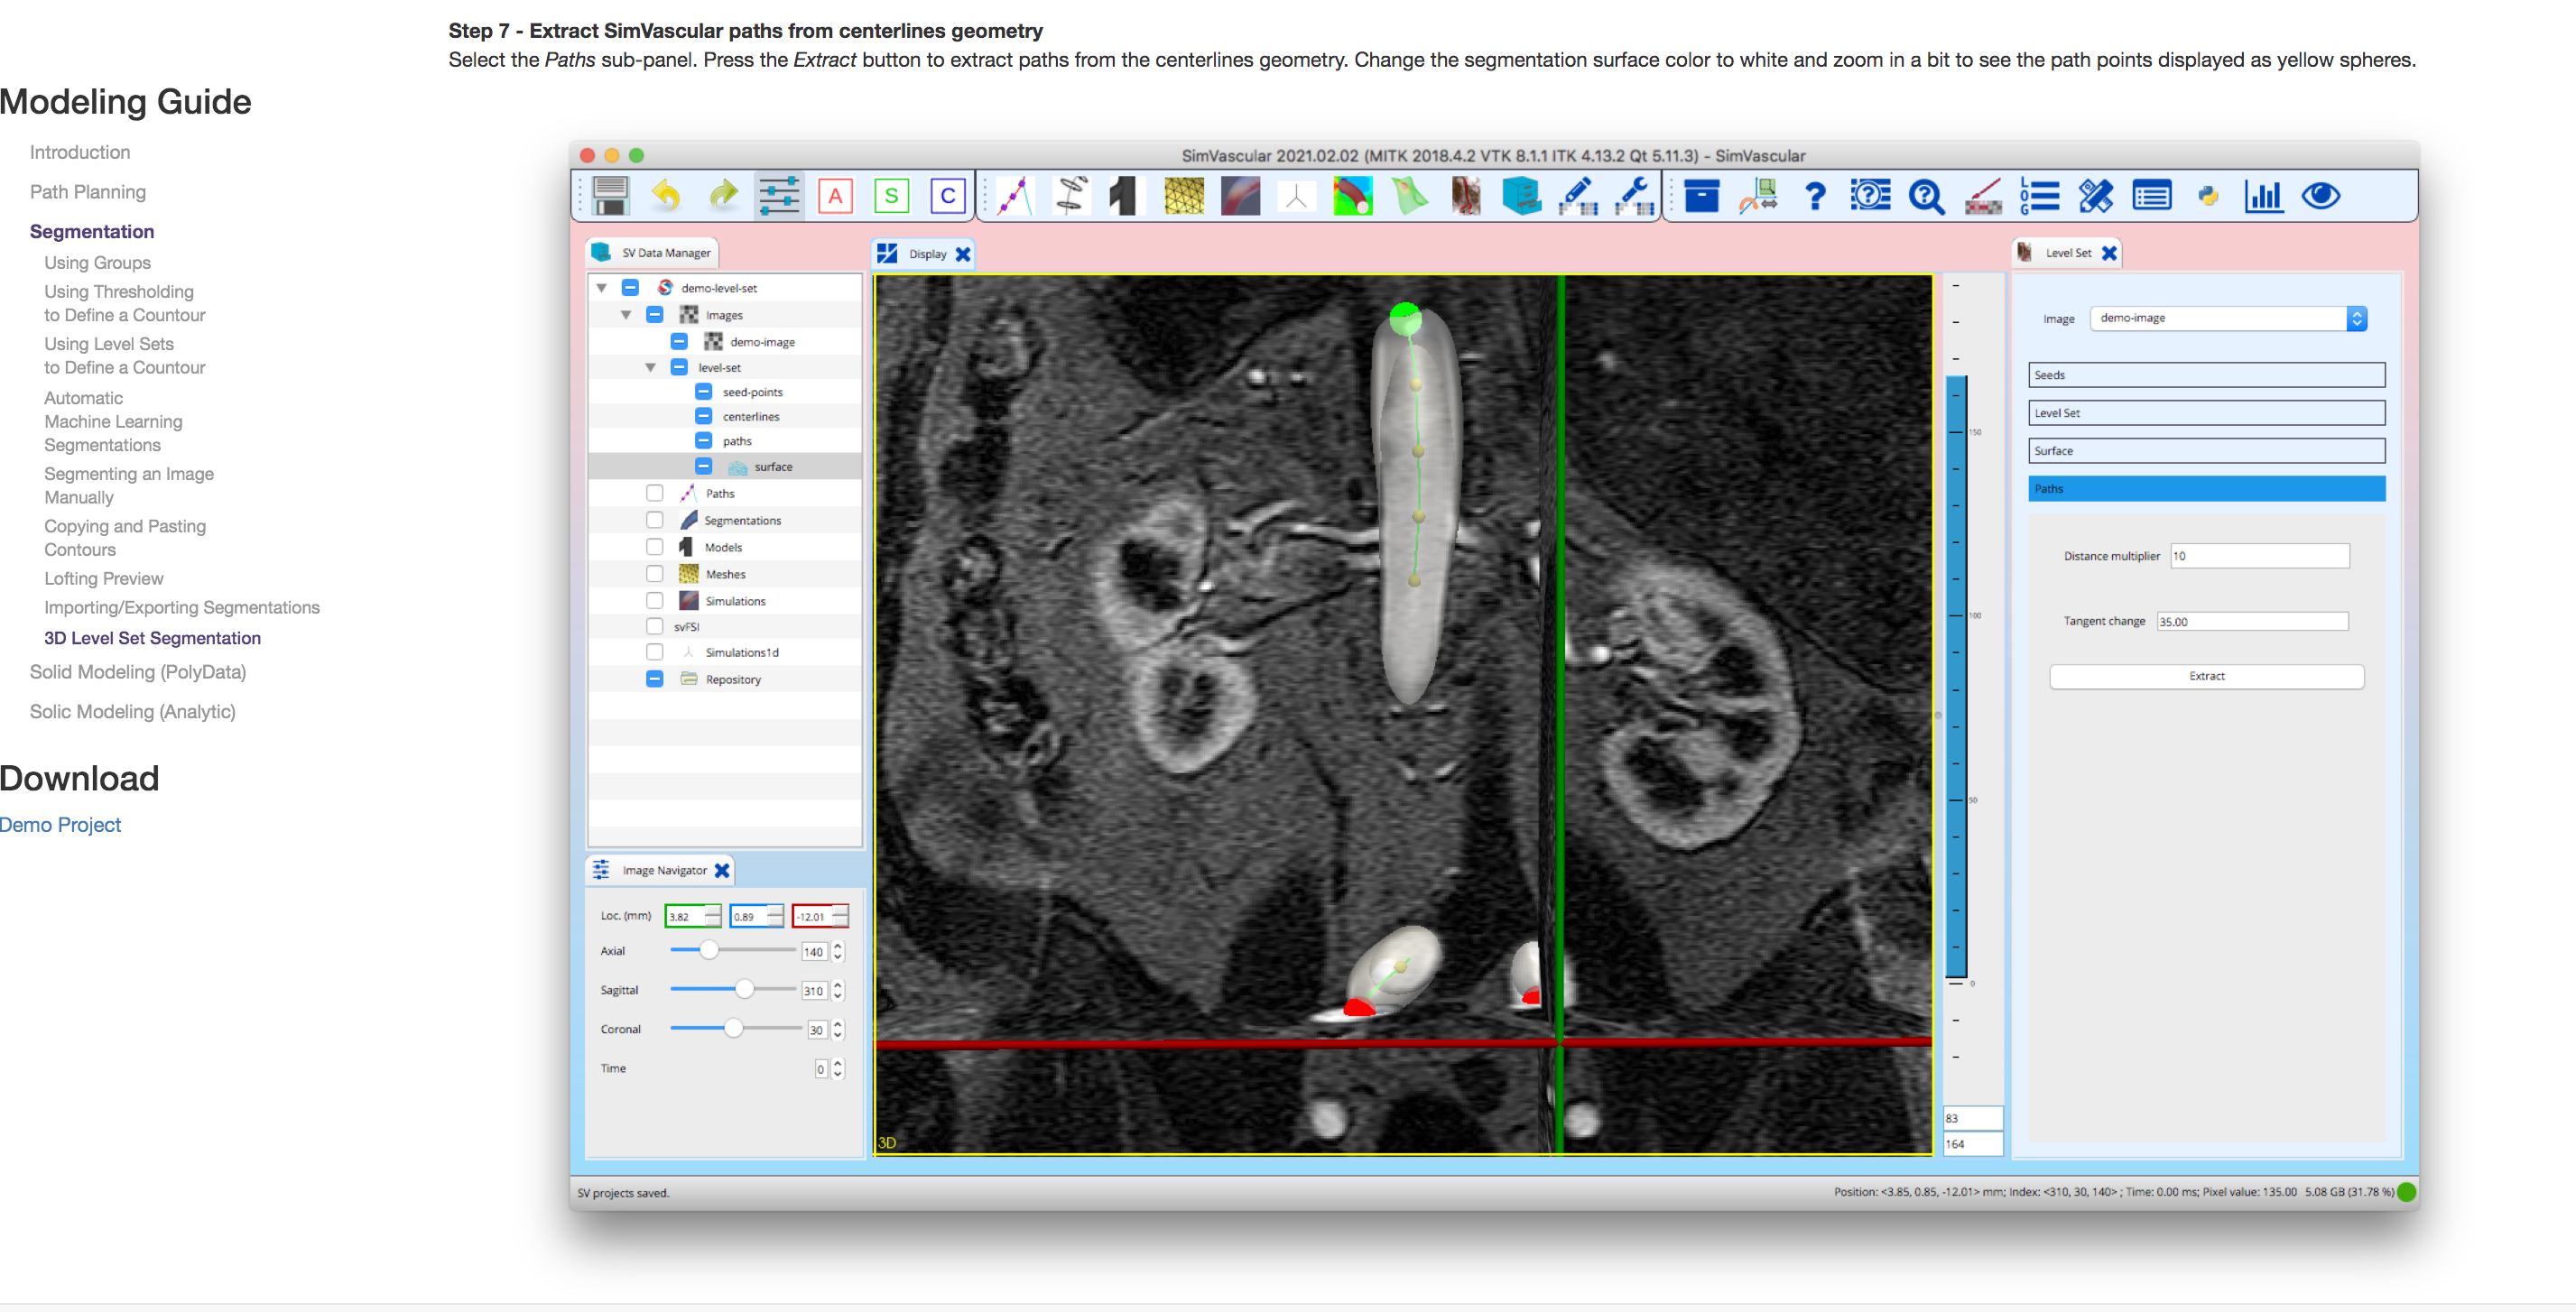Check the Paths node checkbox
The height and width of the screenshot is (1312, 2576).
pos(654,493)
